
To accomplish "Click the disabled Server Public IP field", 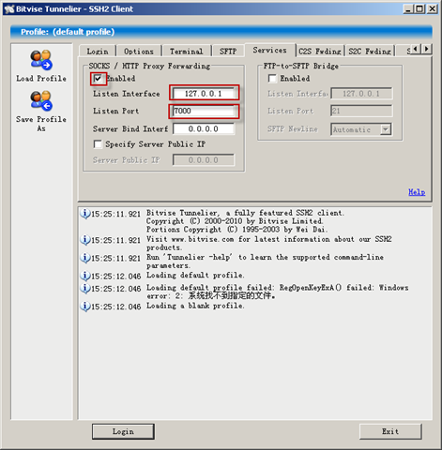I will (204, 160).
